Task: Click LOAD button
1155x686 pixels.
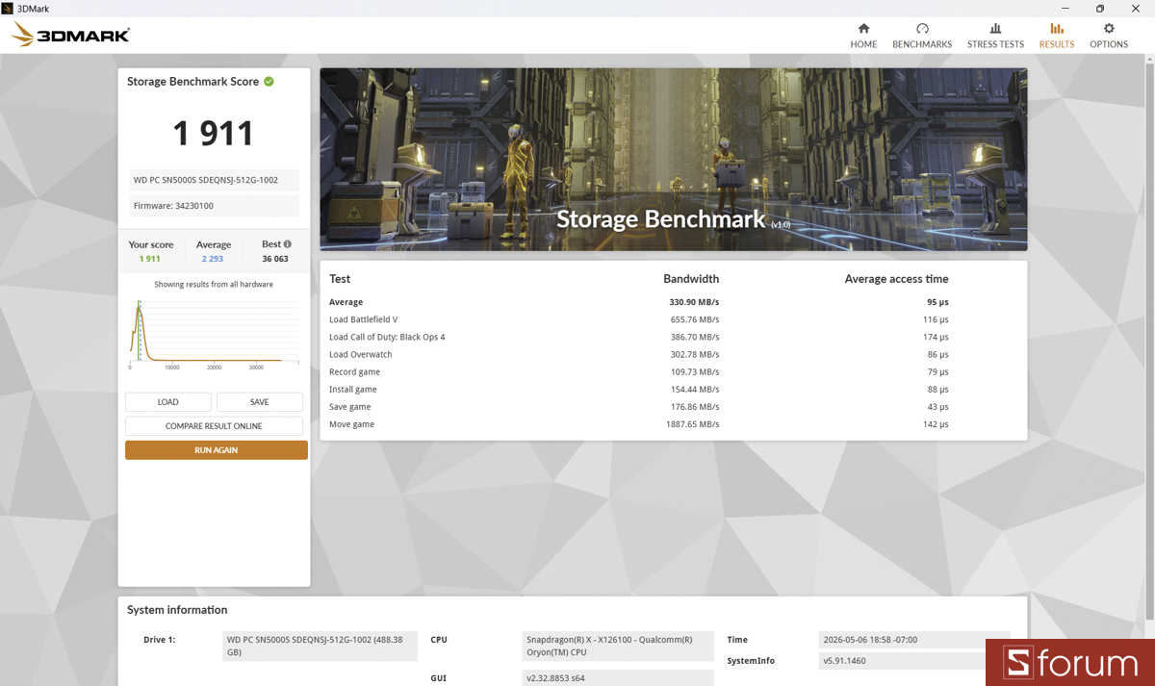Action: click(x=168, y=402)
